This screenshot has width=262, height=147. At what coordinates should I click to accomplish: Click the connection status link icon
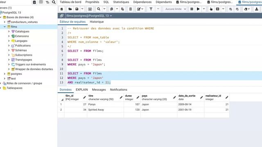point(62,16)
